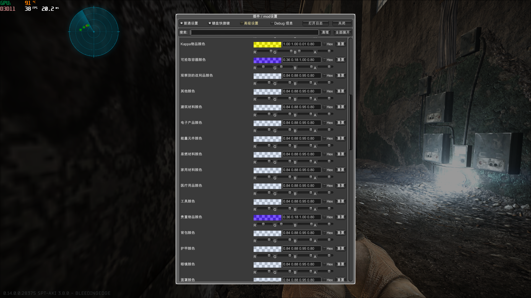Screen dimensions: 531x298
Task: Enable the 高级设置 option
Action: (x=249, y=23)
